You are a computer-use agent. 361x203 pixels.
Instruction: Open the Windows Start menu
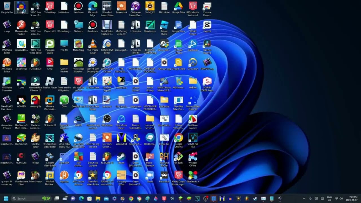click(6, 198)
